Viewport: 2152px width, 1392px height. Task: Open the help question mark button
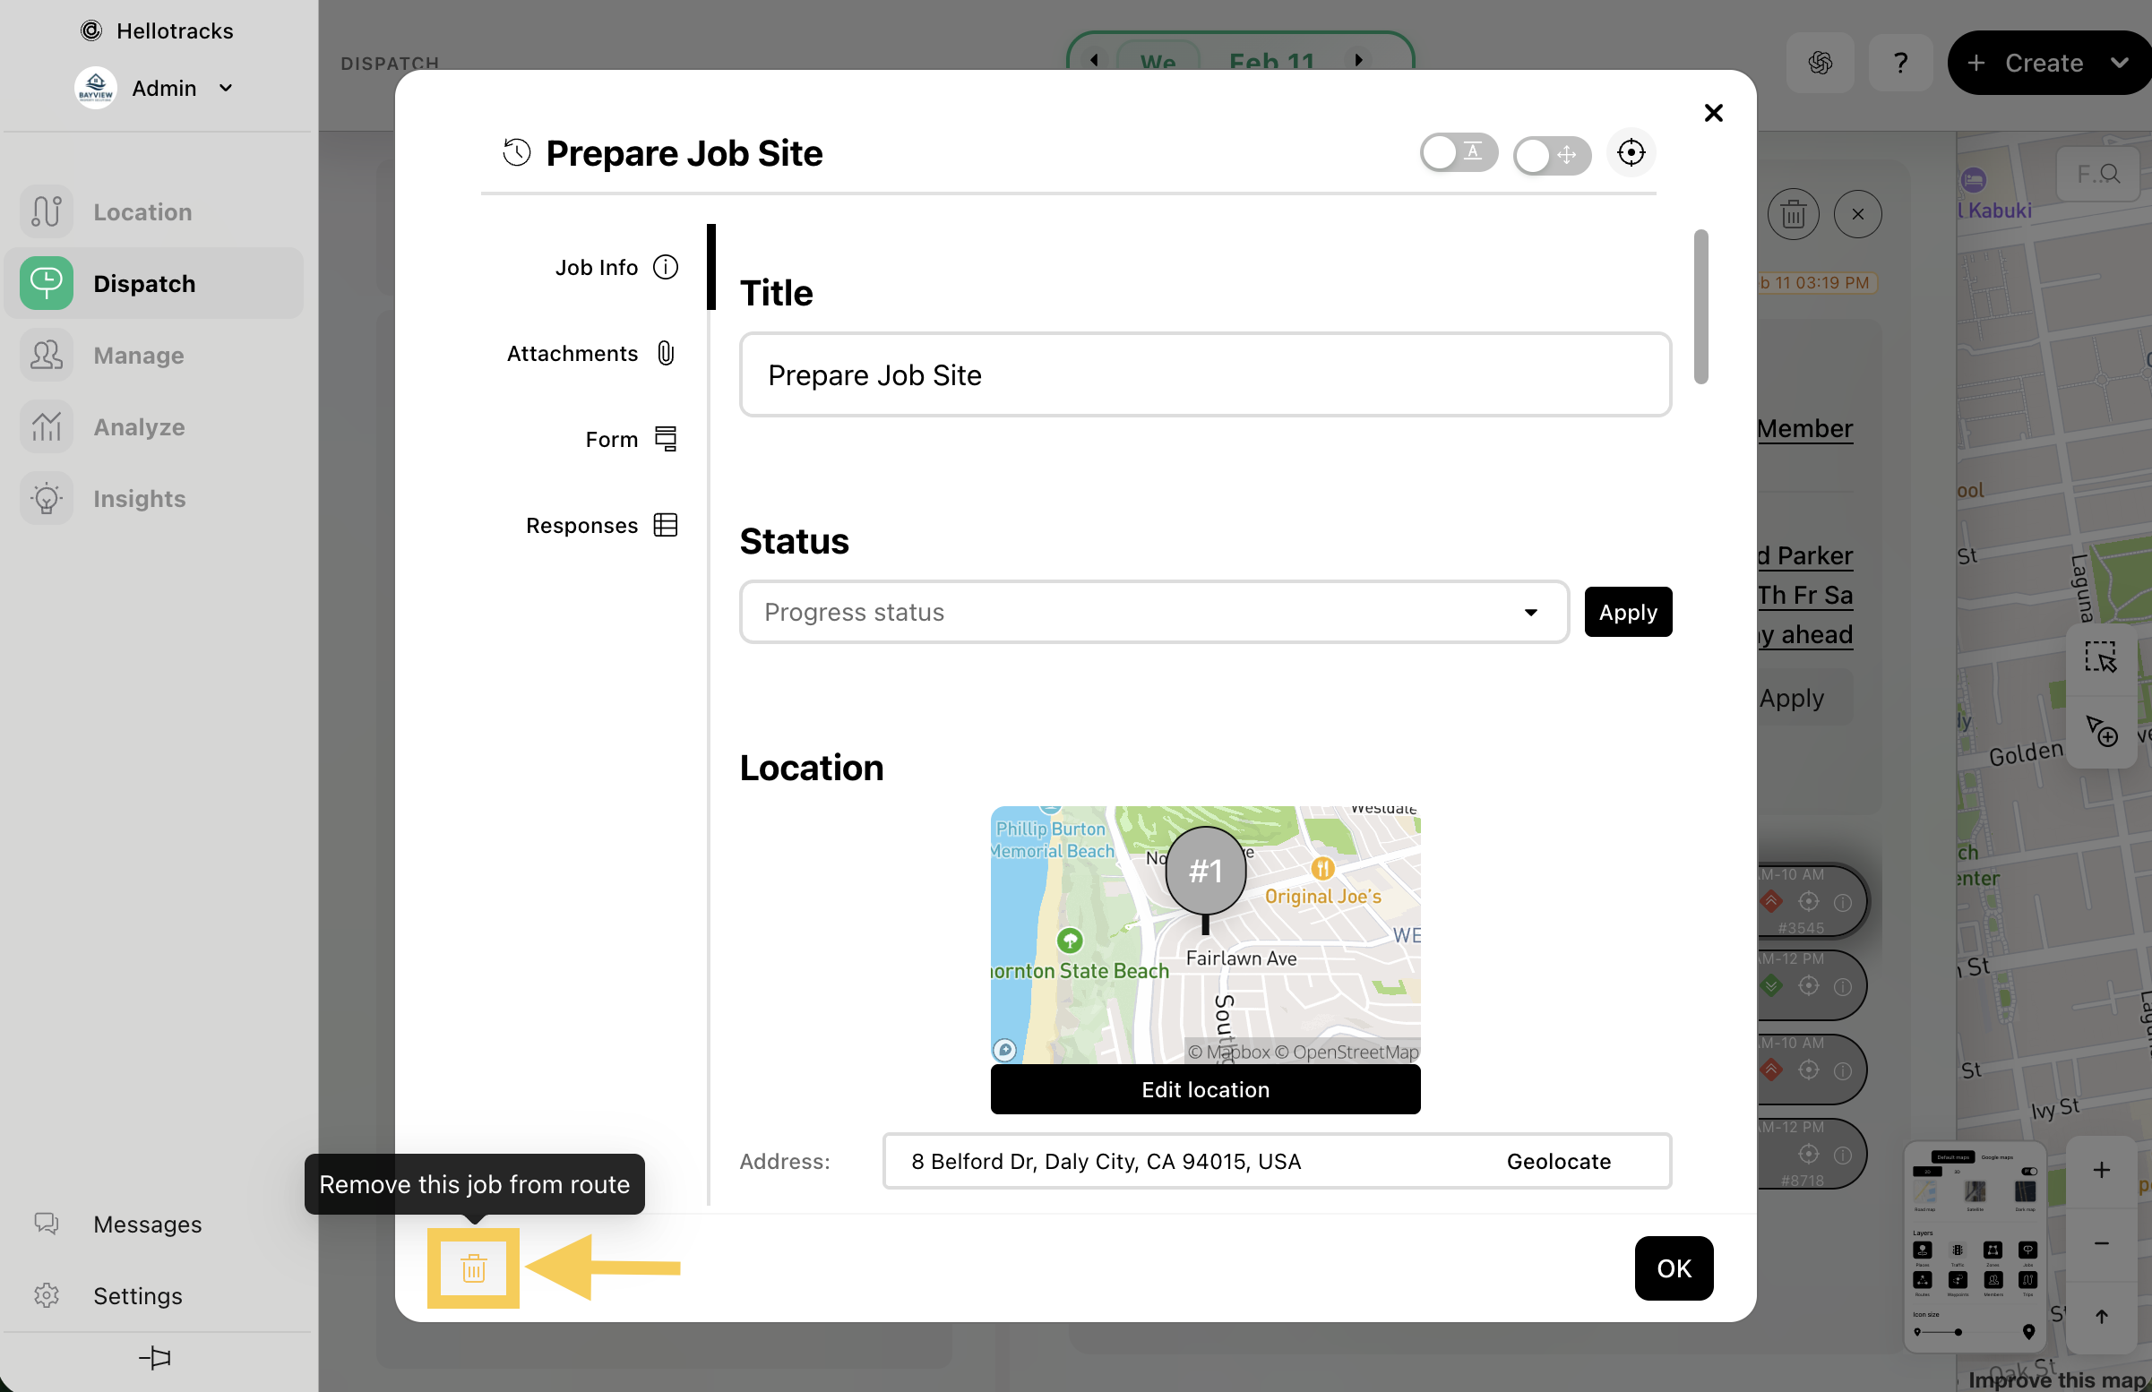click(x=1900, y=63)
